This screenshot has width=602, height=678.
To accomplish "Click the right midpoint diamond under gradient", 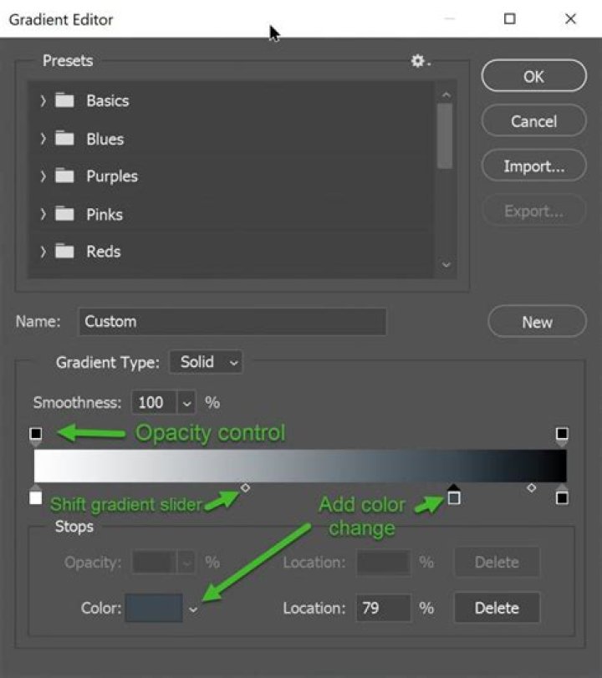I will click(531, 487).
